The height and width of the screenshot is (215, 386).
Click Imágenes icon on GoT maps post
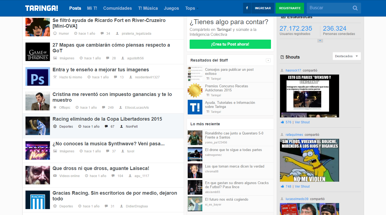point(55,58)
